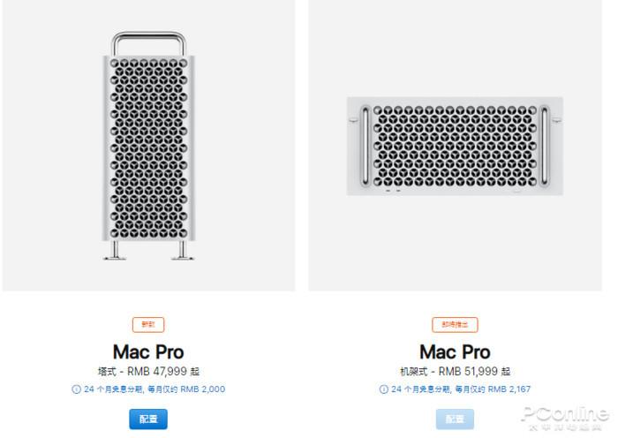Screen dimensions: 618x438
Task: Click the 塔式 RMB 47,999 price text
Action: pyautogui.click(x=148, y=372)
